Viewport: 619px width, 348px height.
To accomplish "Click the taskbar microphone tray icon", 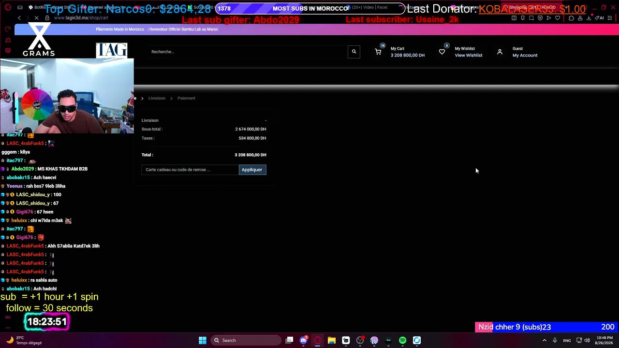I will [x=555, y=340].
